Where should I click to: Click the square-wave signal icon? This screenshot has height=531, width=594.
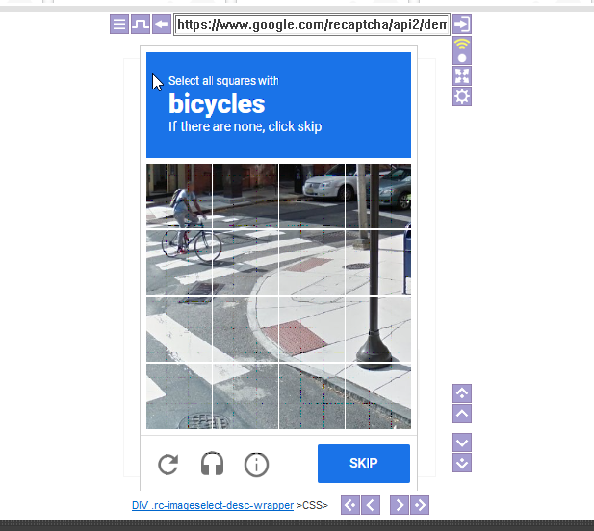tap(141, 24)
